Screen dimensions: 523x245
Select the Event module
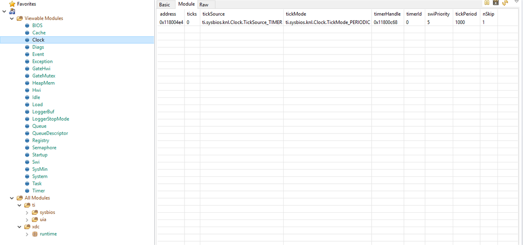[38, 54]
